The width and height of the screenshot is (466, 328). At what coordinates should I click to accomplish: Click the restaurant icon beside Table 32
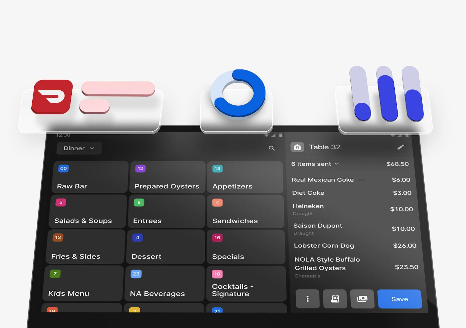[297, 147]
